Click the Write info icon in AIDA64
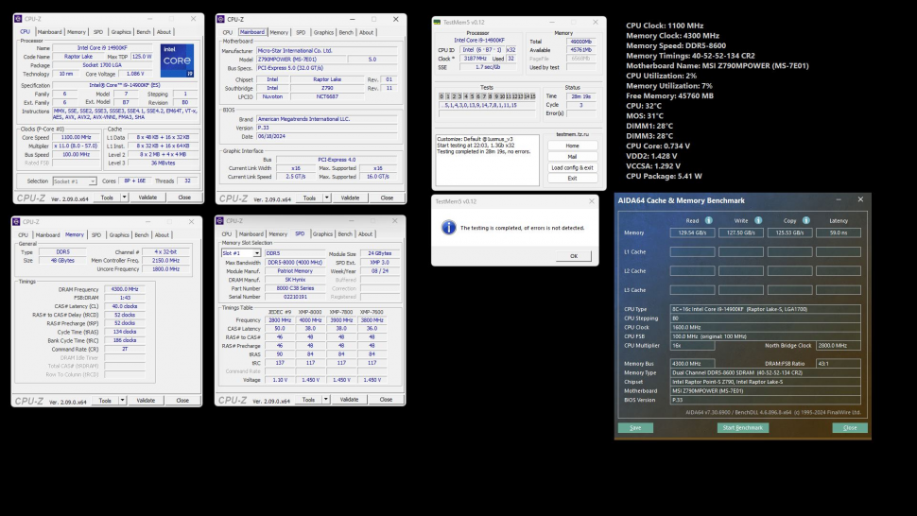This screenshot has height=516, width=917. click(x=756, y=219)
